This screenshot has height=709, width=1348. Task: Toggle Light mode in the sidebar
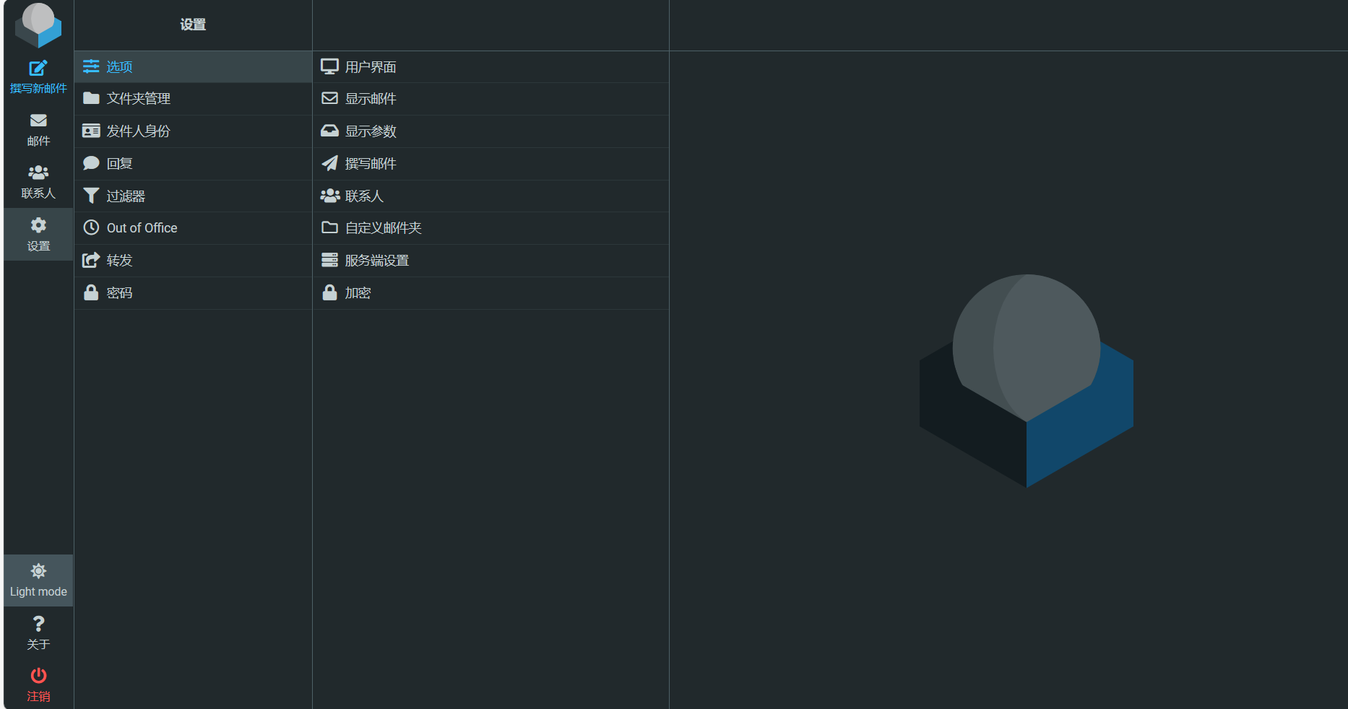click(x=38, y=580)
